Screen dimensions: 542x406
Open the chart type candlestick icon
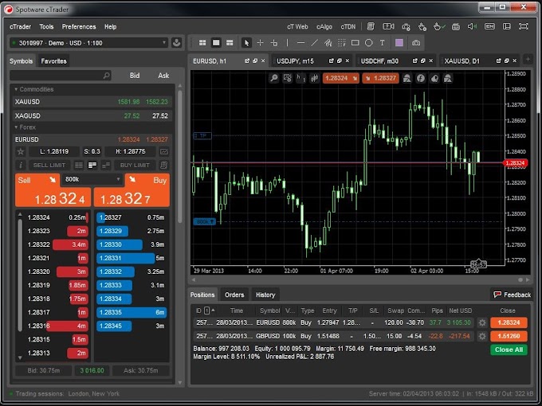pos(314,78)
